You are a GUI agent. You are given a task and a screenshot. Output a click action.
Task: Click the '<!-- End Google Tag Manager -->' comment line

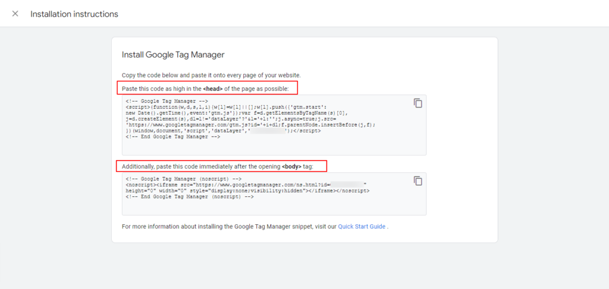pos(173,137)
